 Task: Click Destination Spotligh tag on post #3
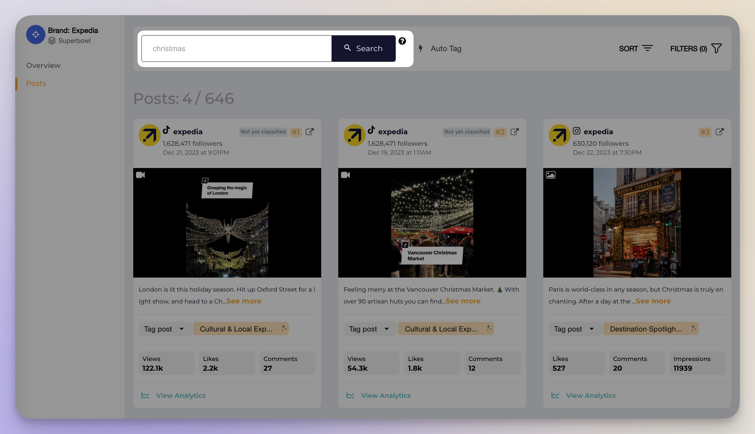click(650, 329)
